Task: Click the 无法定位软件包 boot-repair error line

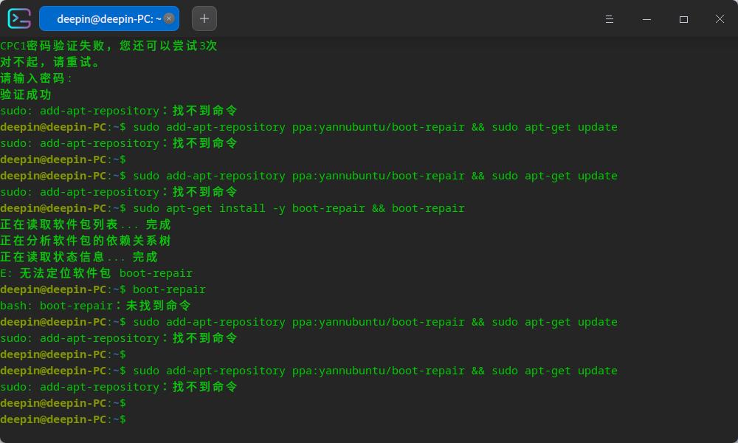Action: click(96, 272)
